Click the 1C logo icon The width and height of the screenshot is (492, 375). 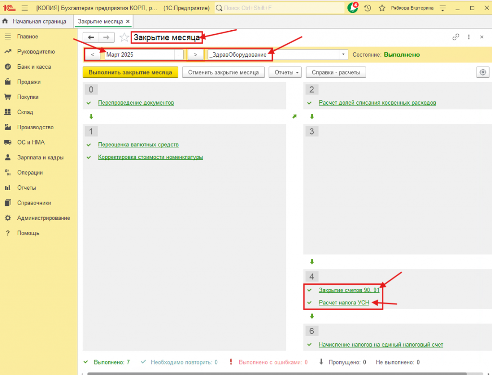pyautogui.click(x=10, y=8)
